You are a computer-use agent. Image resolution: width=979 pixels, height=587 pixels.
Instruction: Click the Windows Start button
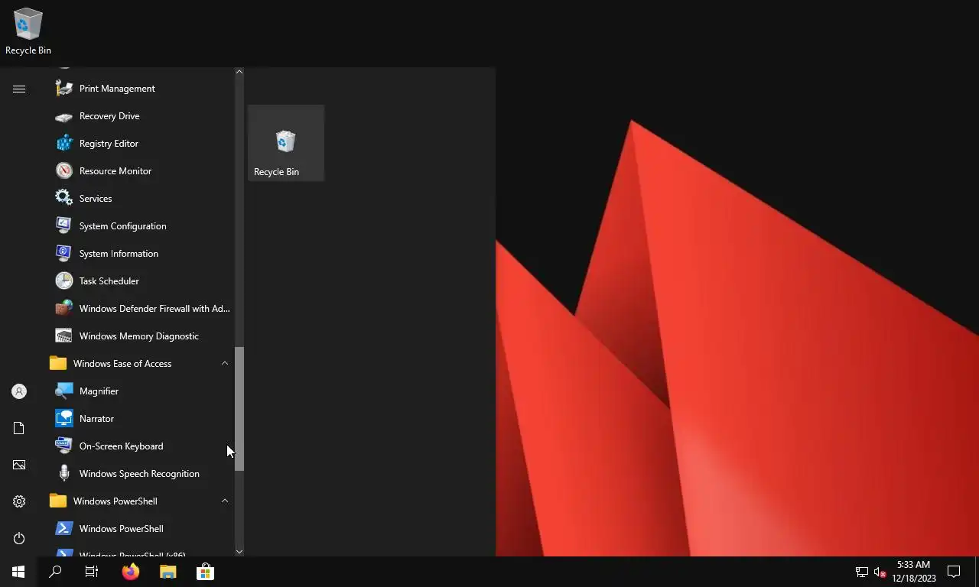pyautogui.click(x=18, y=572)
